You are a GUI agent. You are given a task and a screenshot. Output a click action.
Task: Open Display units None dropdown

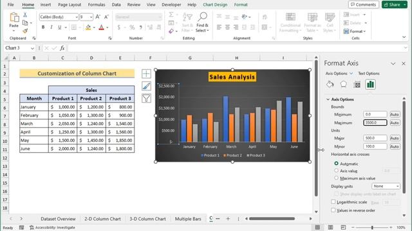click(386, 186)
